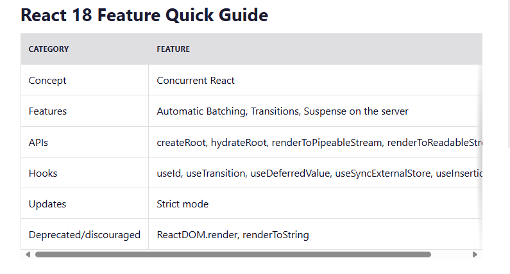Click the "Deprecated/discouraged" row label

click(x=85, y=234)
